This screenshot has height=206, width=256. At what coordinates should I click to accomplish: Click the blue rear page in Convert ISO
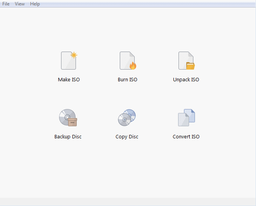coord(191,115)
